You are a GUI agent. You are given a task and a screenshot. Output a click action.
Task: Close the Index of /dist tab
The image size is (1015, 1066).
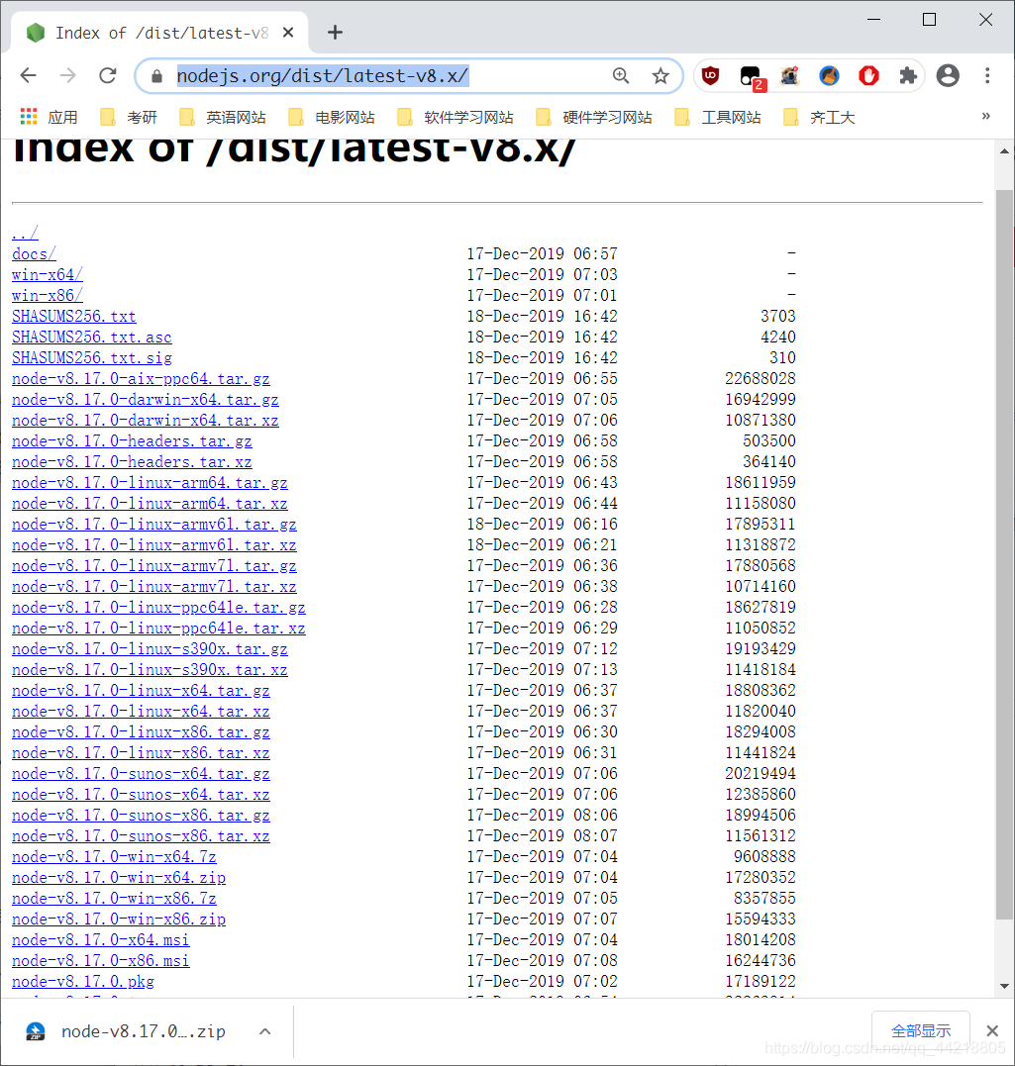[288, 32]
